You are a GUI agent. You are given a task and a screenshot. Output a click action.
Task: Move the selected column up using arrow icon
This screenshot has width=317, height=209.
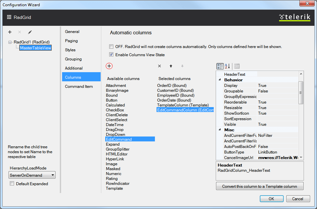tap(171, 66)
